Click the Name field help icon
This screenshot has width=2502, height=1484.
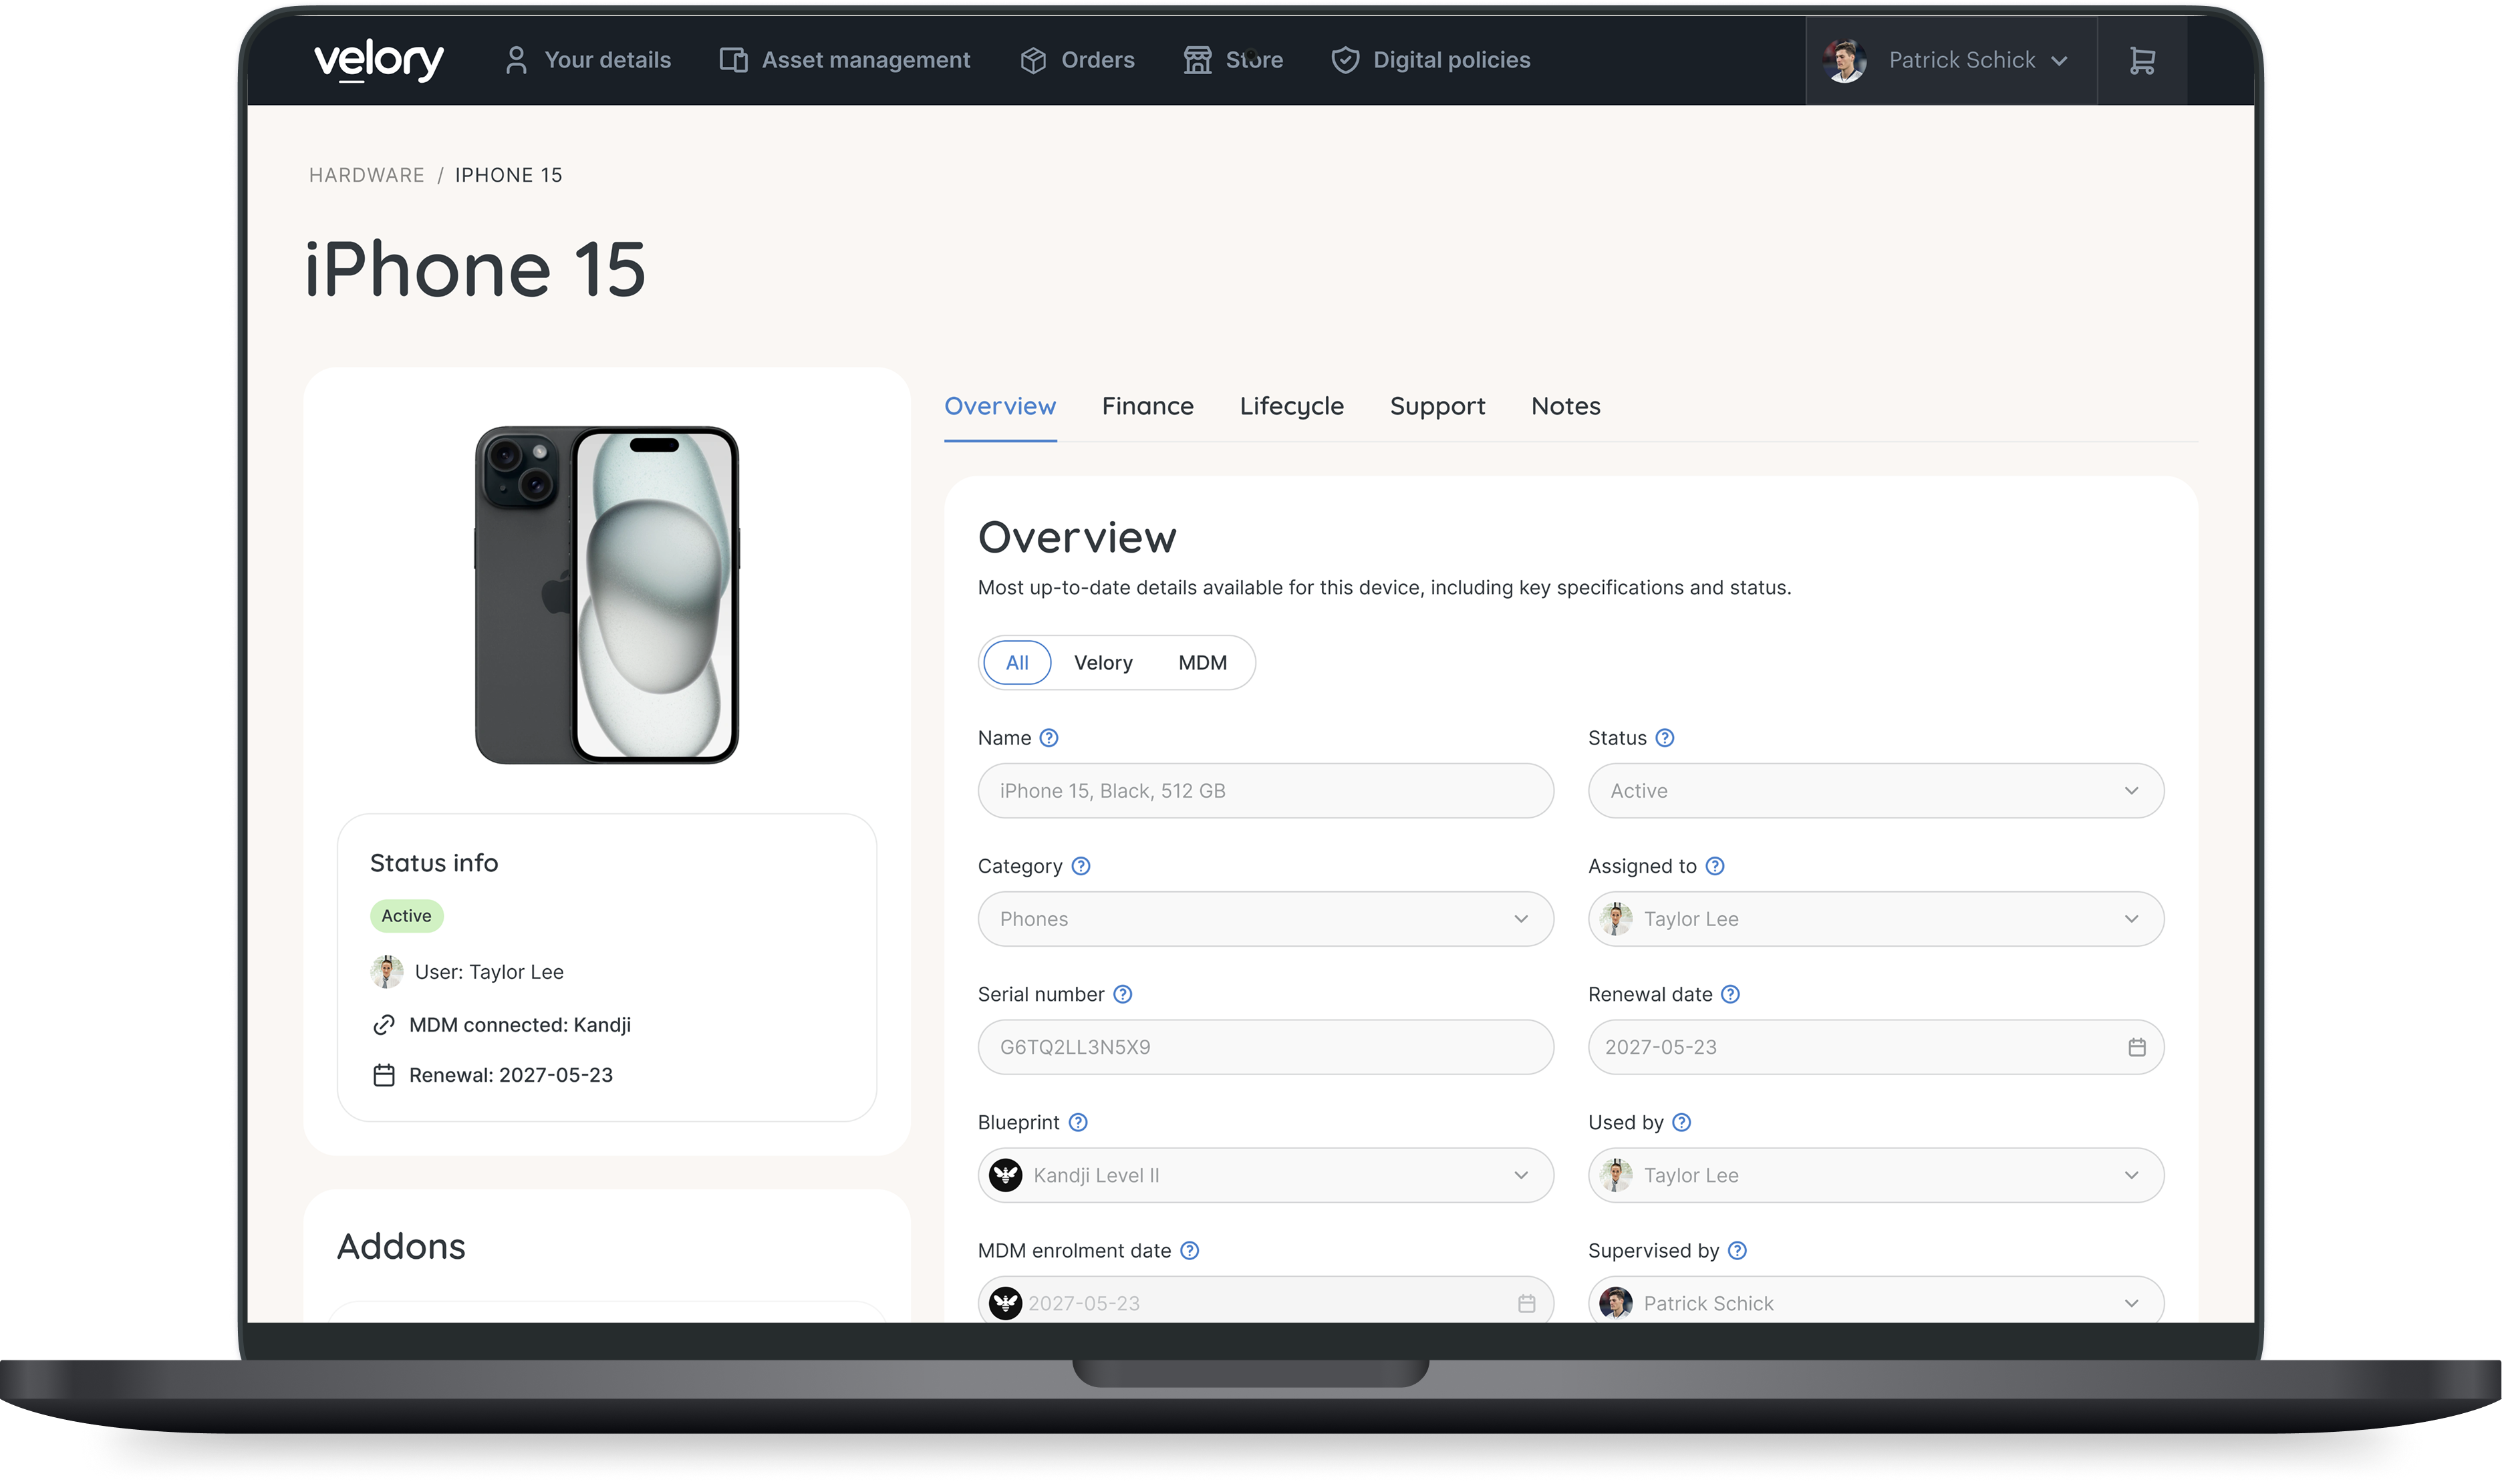pos(1048,738)
